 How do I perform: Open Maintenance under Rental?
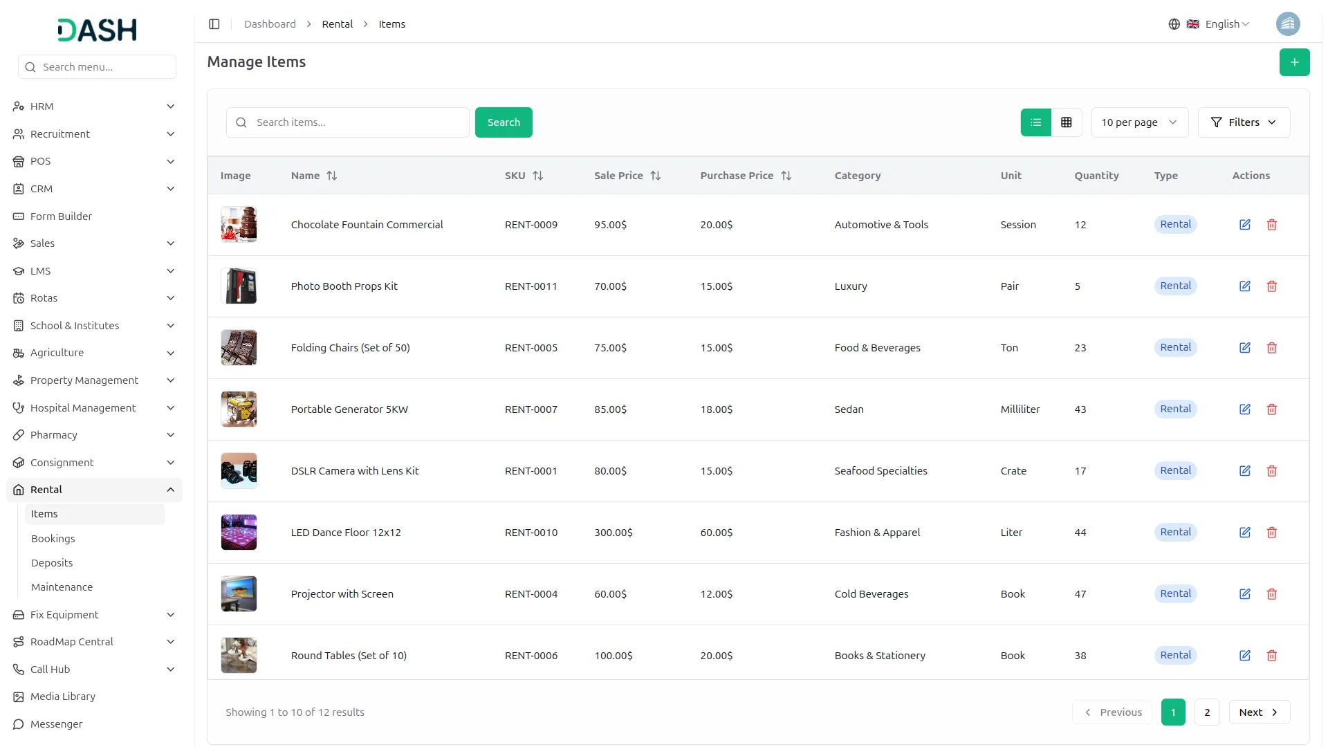tap(62, 587)
